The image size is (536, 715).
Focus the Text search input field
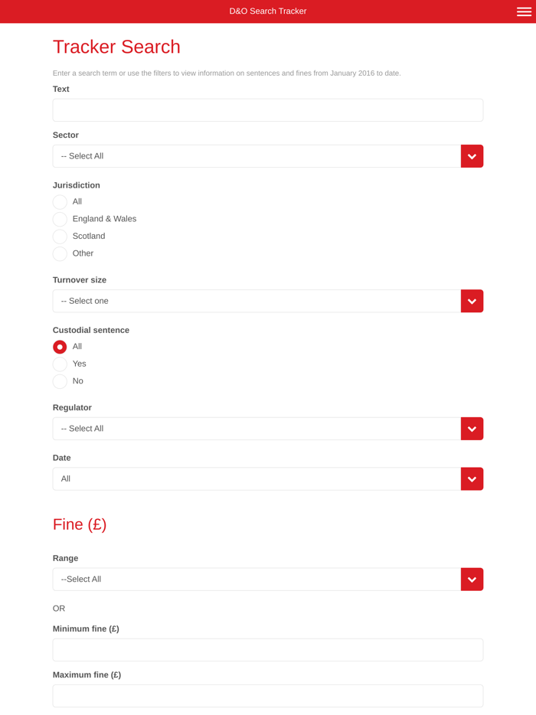point(268,110)
